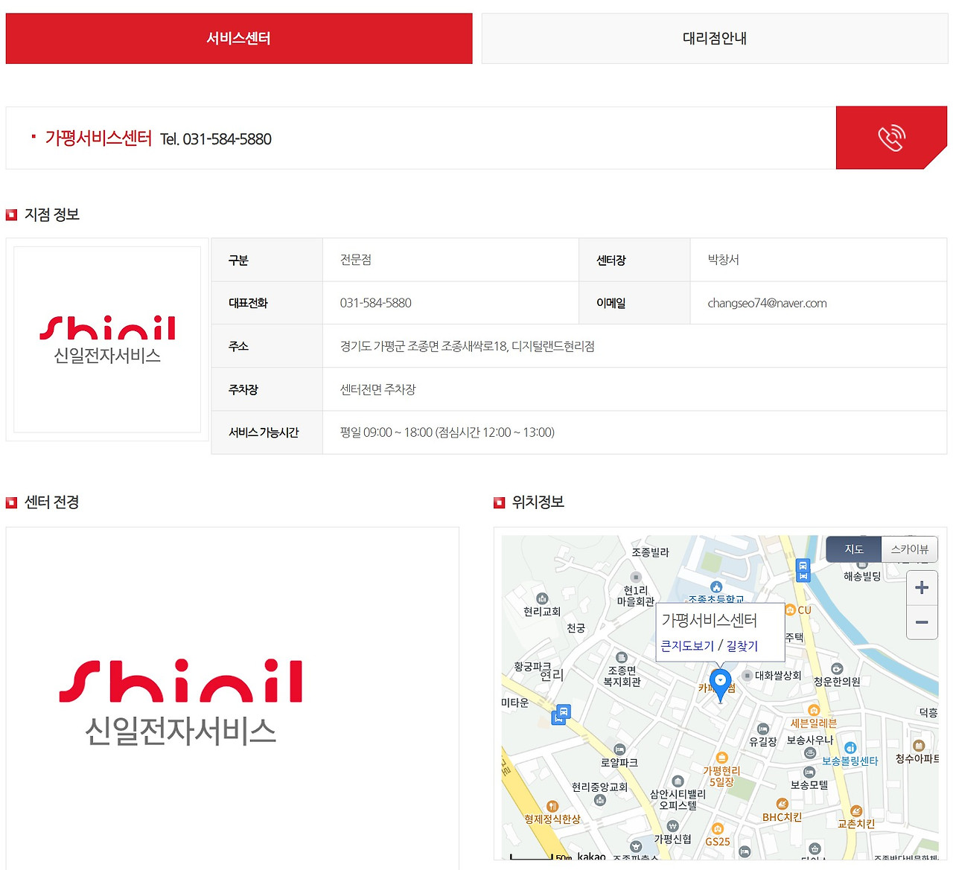
Task: Select the 대화쌀상회 map marker icon
Action: 747,676
